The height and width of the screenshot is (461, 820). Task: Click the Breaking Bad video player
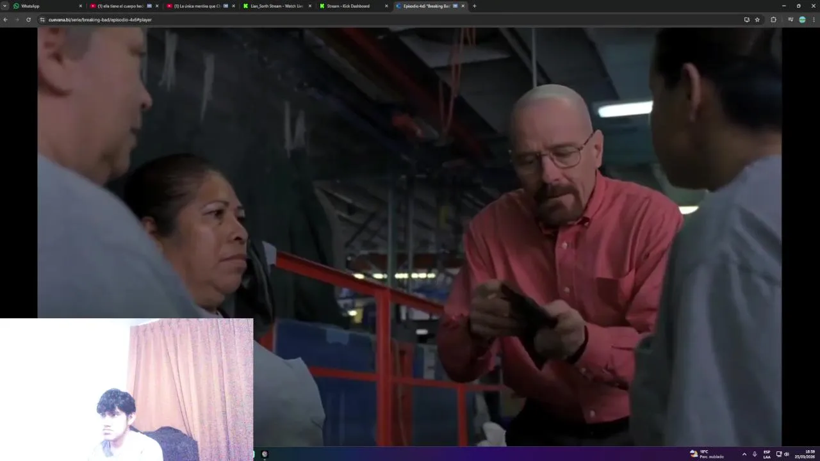(x=409, y=236)
